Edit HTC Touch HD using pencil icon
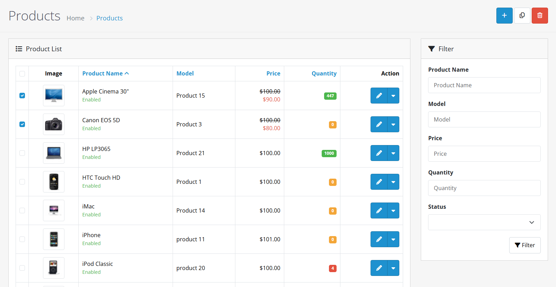This screenshot has height=287, width=556. click(x=379, y=182)
